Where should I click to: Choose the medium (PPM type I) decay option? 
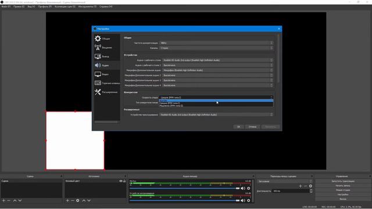[x=216, y=103]
